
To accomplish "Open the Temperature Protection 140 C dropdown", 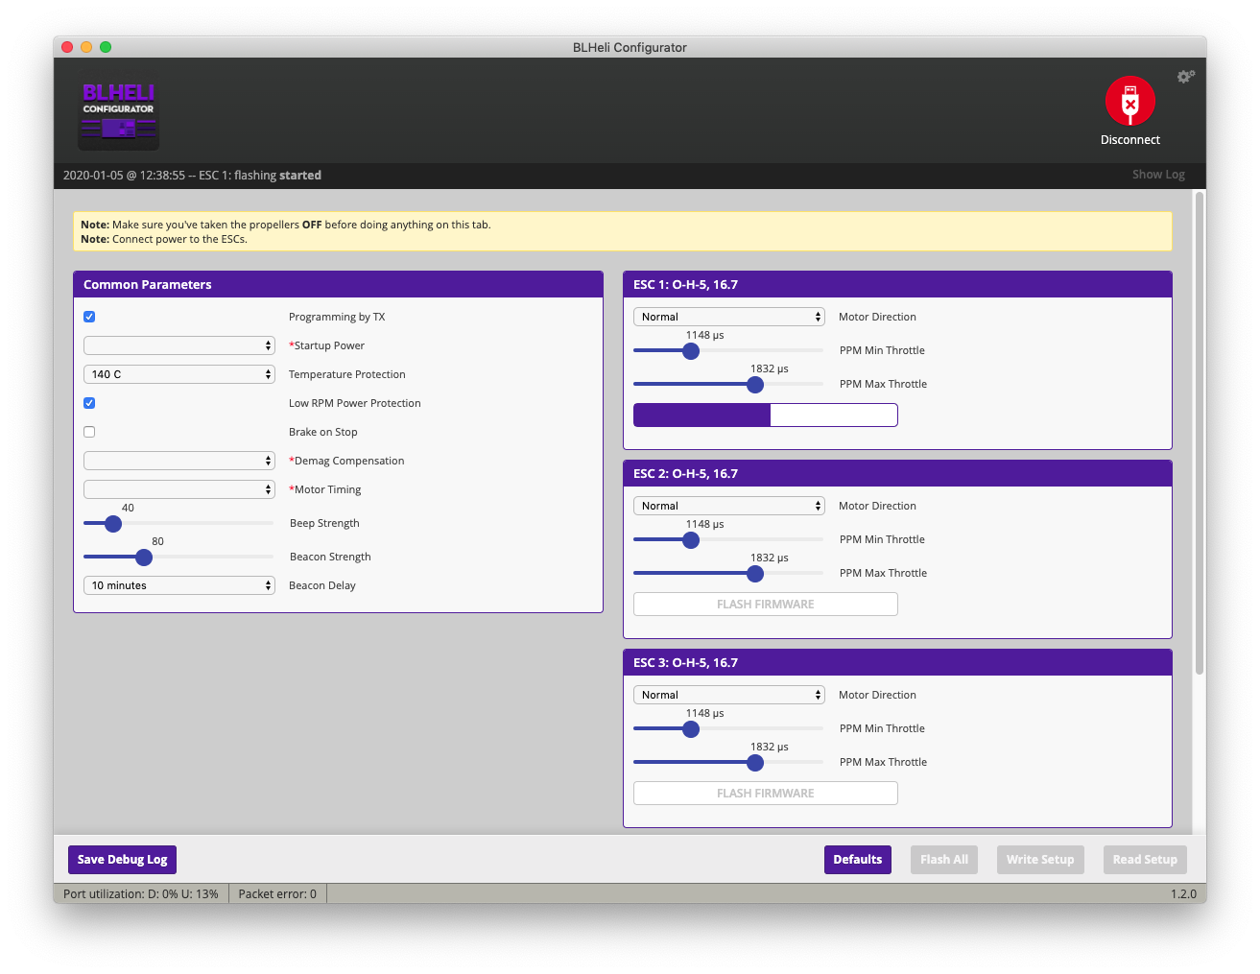I will (179, 374).
